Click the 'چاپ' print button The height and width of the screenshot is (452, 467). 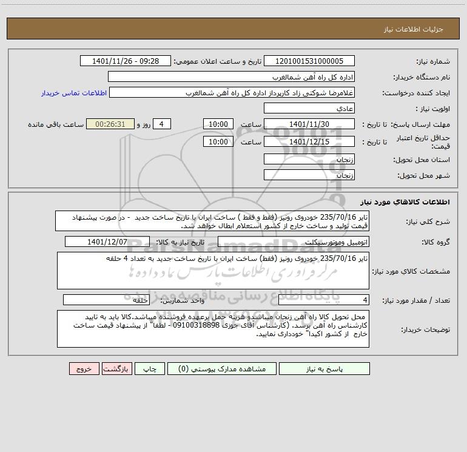(x=150, y=369)
